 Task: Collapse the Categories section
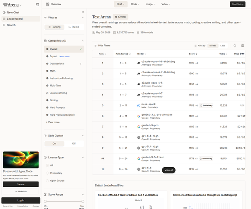click(x=83, y=41)
